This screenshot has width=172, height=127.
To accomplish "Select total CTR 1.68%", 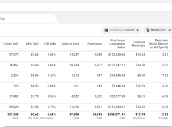I will coord(52,114).
